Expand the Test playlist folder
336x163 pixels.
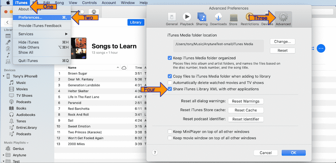coord(4,161)
